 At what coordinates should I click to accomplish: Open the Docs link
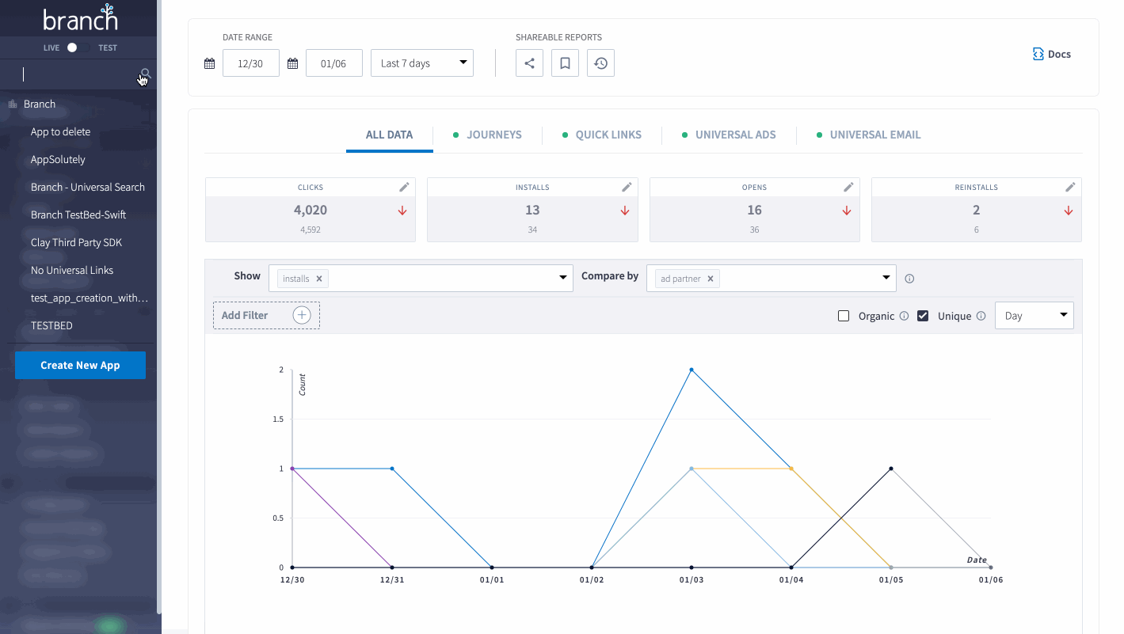[1052, 54]
